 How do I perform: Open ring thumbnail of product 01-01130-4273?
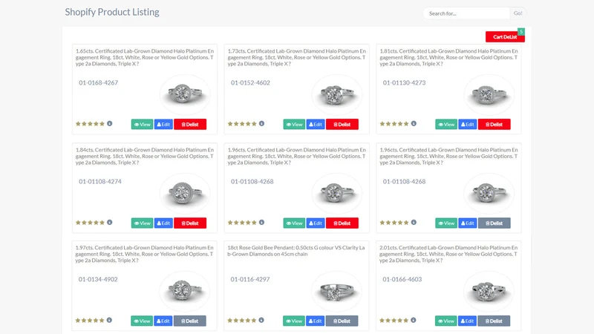click(489, 94)
